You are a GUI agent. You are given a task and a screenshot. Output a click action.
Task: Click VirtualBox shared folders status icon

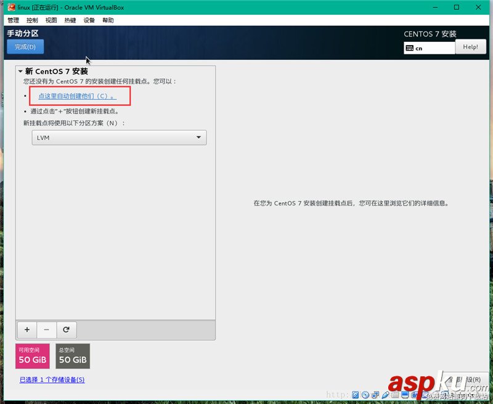[395, 395]
